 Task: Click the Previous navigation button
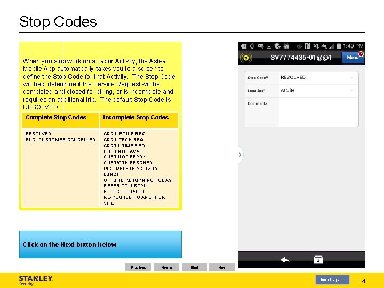pos(138,267)
